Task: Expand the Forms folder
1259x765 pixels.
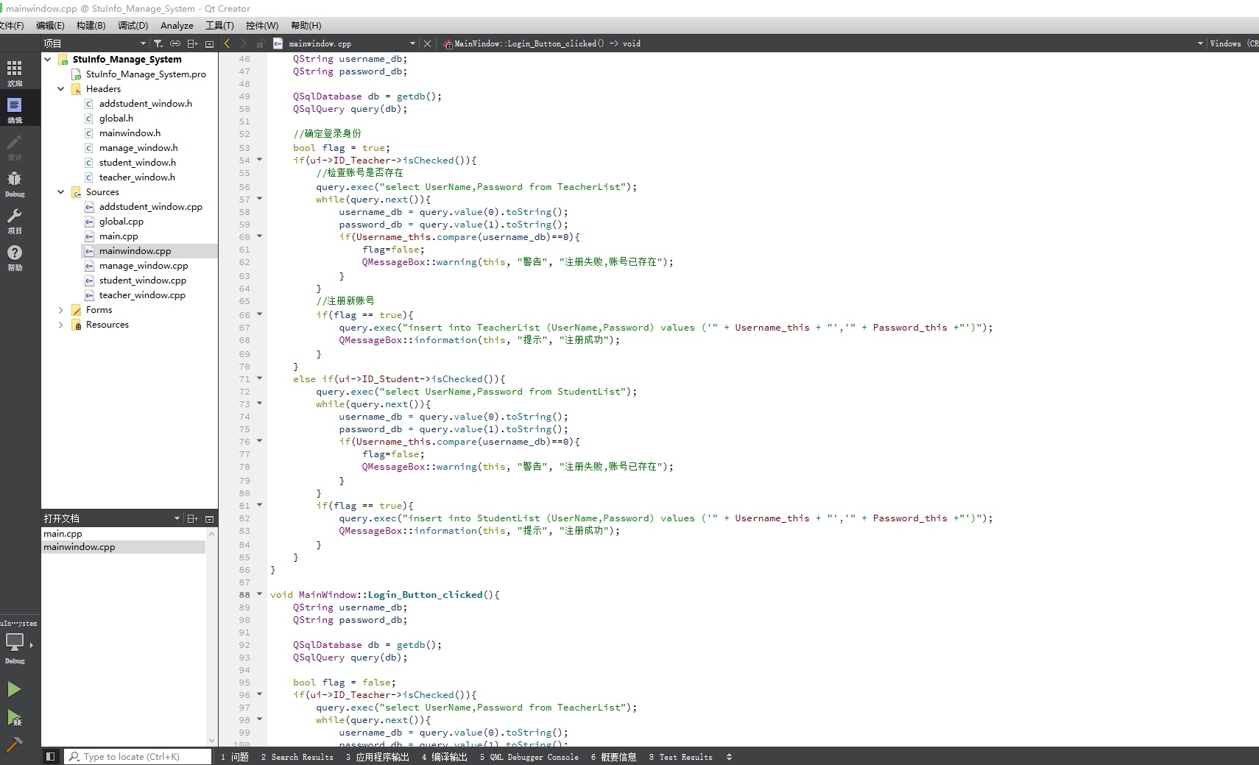Action: [x=61, y=310]
